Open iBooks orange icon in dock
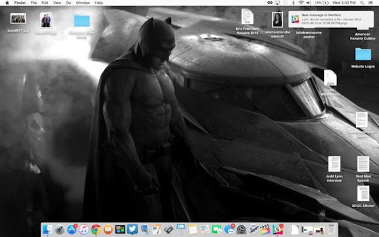 point(108,229)
